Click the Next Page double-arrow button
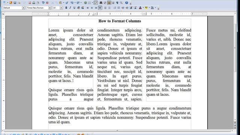This screenshot has height=135, width=240. (x=235, y=127)
